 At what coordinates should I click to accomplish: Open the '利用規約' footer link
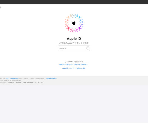pos(11,82)
